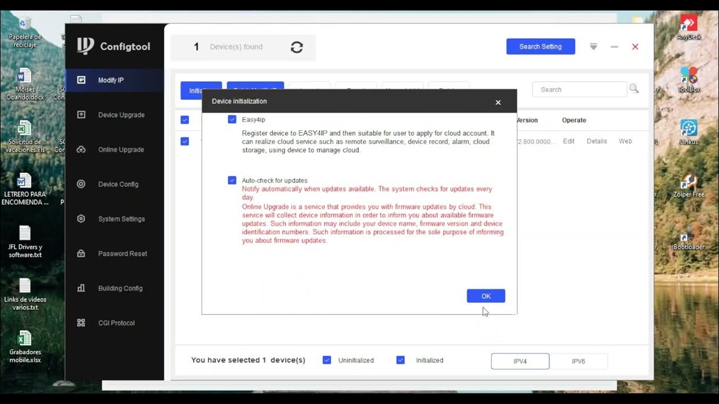The image size is (719, 404).
Task: Open the Zoiper Free desktop shortcut
Action: click(689, 185)
